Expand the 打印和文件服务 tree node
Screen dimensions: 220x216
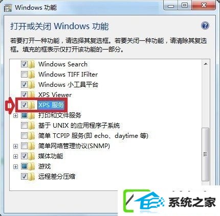(15, 115)
